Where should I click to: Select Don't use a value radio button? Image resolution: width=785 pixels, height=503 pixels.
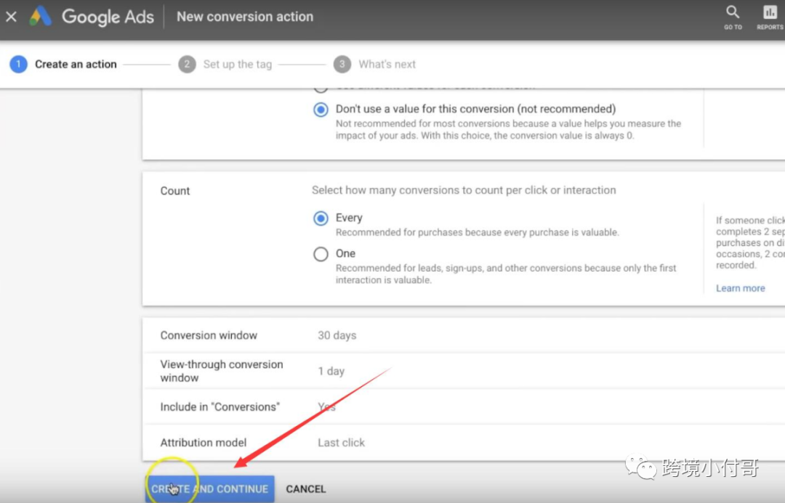pos(321,110)
